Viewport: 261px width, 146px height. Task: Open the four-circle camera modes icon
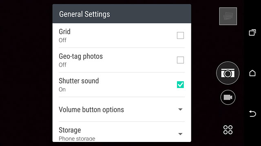point(228,130)
